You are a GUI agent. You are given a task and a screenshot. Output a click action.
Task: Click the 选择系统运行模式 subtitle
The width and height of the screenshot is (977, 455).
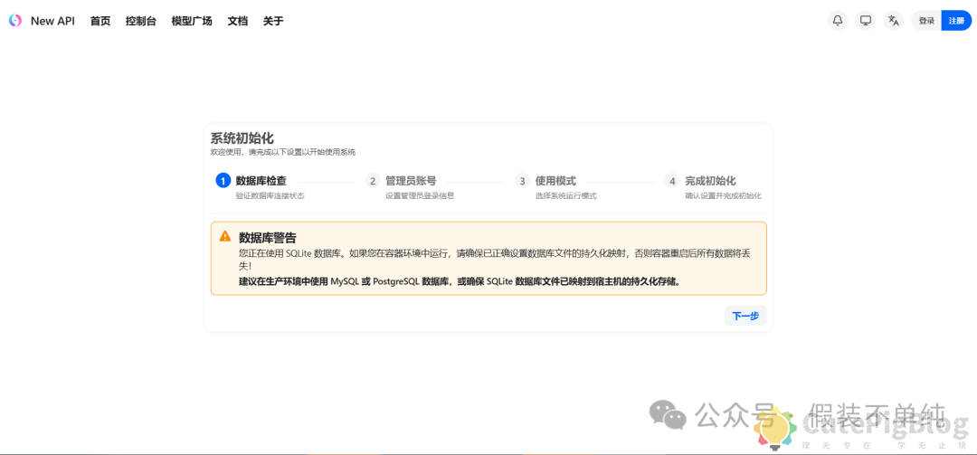tap(565, 195)
